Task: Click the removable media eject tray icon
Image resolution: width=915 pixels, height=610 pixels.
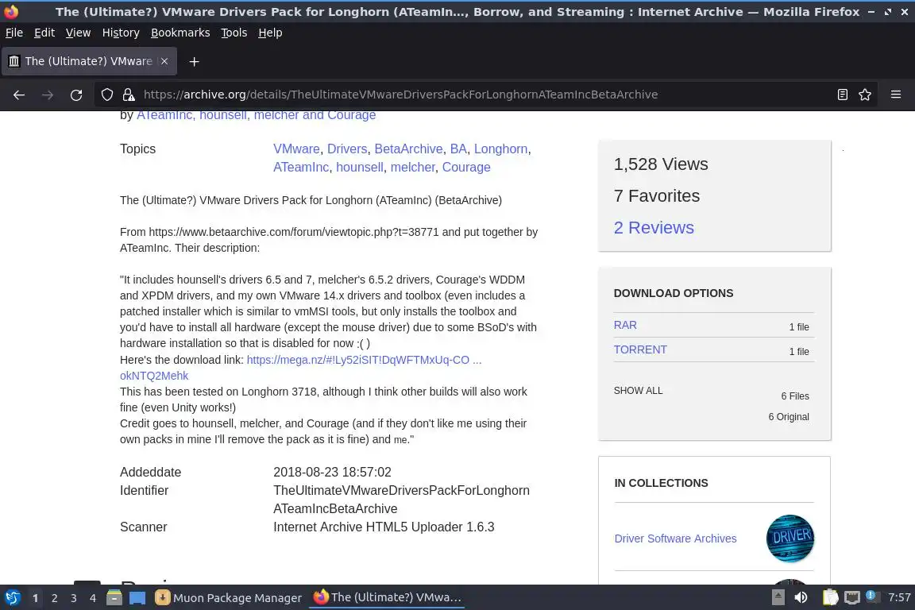Action: point(778,598)
